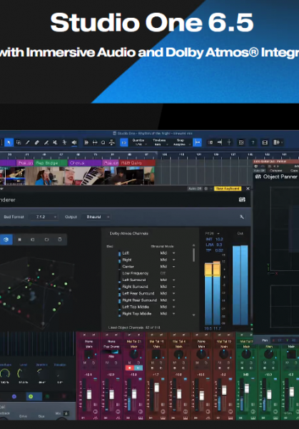The width and height of the screenshot is (299, 429).
Task: Click the Dolby Atmos Channels heading
Action: tap(128, 233)
